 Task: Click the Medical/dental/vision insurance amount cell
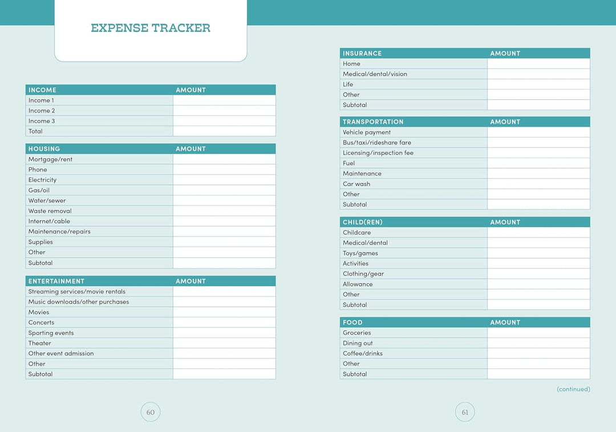538,74
